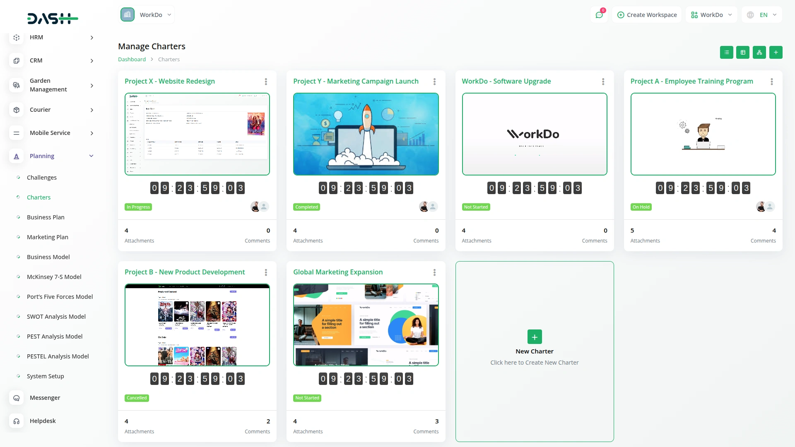Open the chat notifications icon
This screenshot has width=795, height=447.
[599, 15]
